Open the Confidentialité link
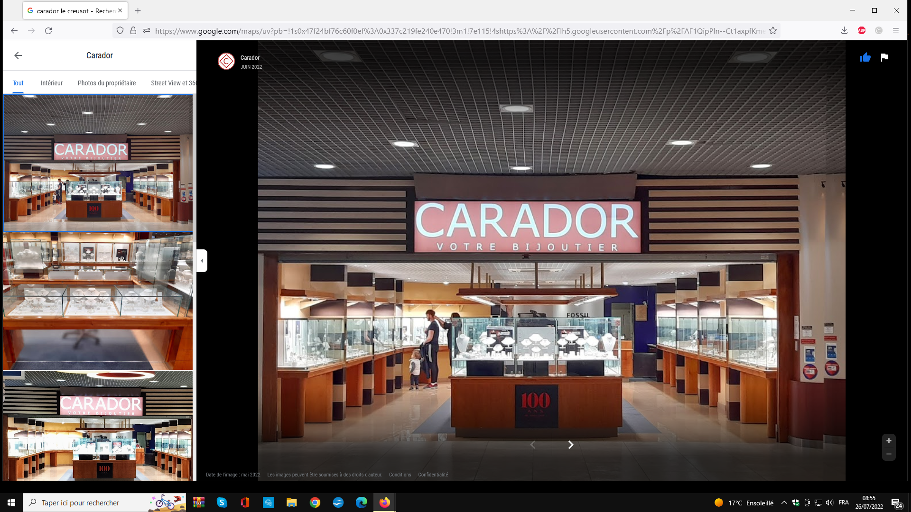Image resolution: width=911 pixels, height=512 pixels. pos(433,475)
